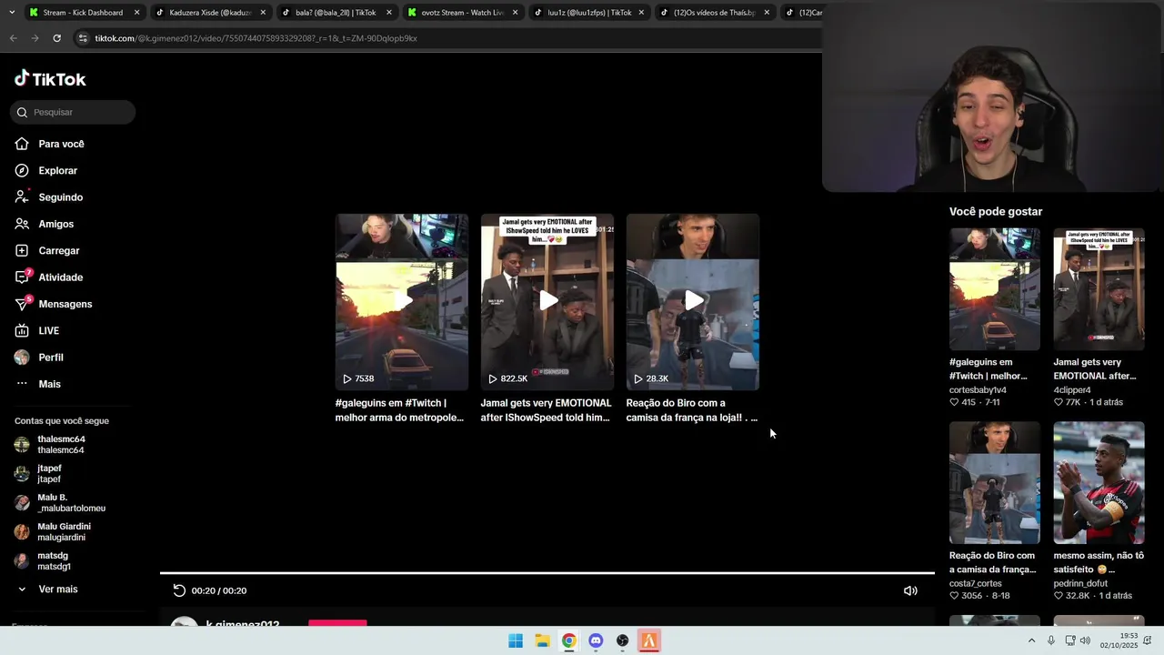Click the 'Você pode gostar' heading
1164x655 pixels.
[996, 212]
